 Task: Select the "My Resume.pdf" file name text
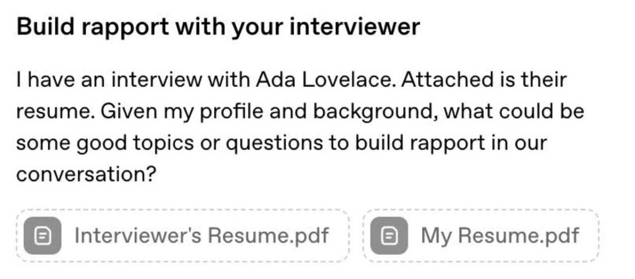(500, 236)
